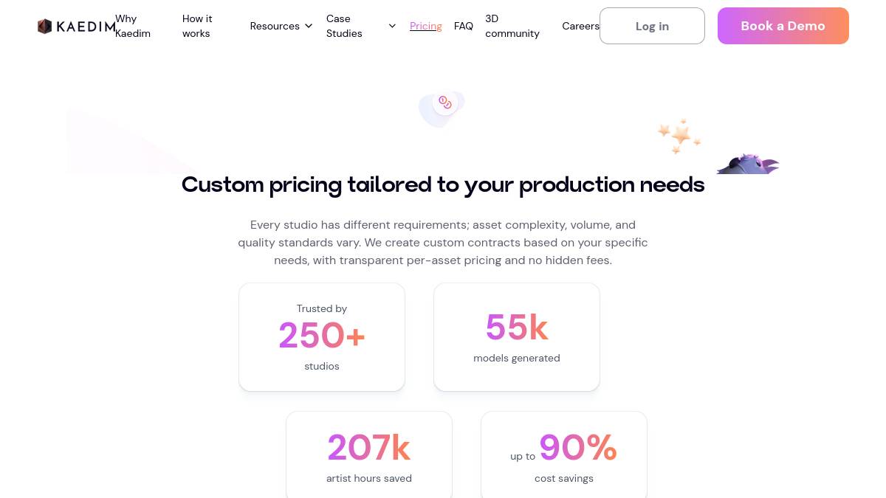Select the Pricing nav link
The image size is (886, 498).
tap(426, 26)
